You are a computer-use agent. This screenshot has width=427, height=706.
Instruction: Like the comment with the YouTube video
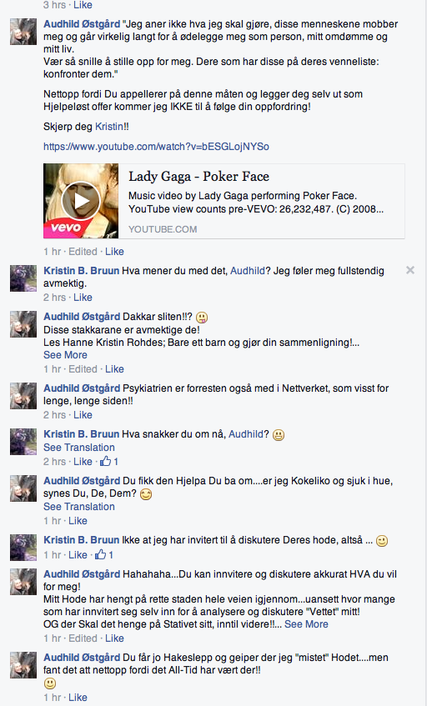point(114,252)
